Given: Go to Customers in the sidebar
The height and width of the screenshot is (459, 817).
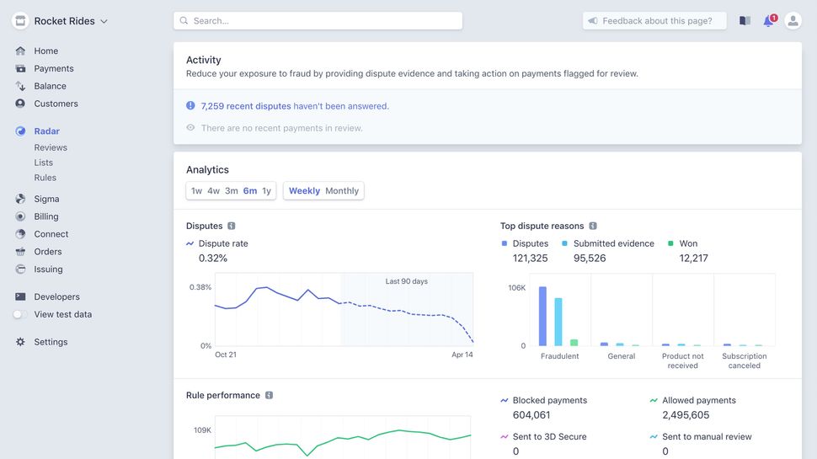Looking at the screenshot, I should pos(56,104).
